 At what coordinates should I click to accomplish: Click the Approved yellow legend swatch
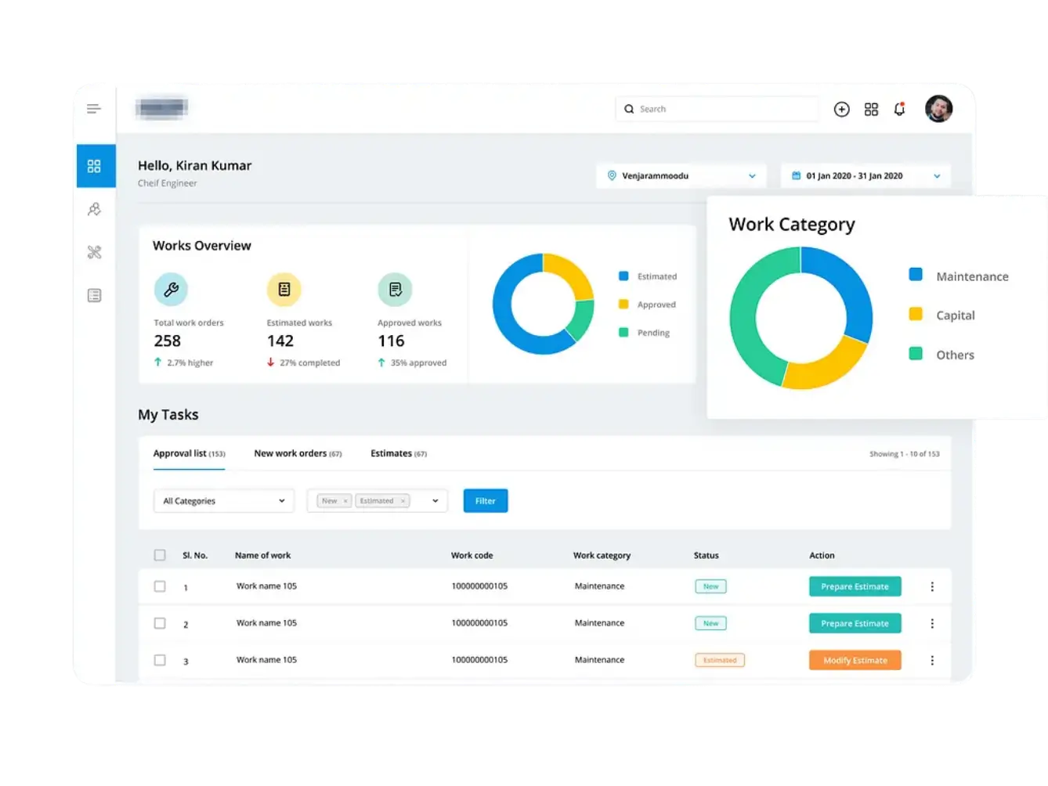click(623, 304)
